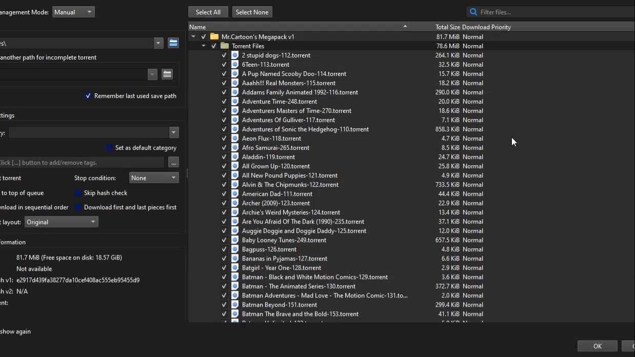The height and width of the screenshot is (357, 635).
Task: Click the Name column sort arrow
Action: 405,27
